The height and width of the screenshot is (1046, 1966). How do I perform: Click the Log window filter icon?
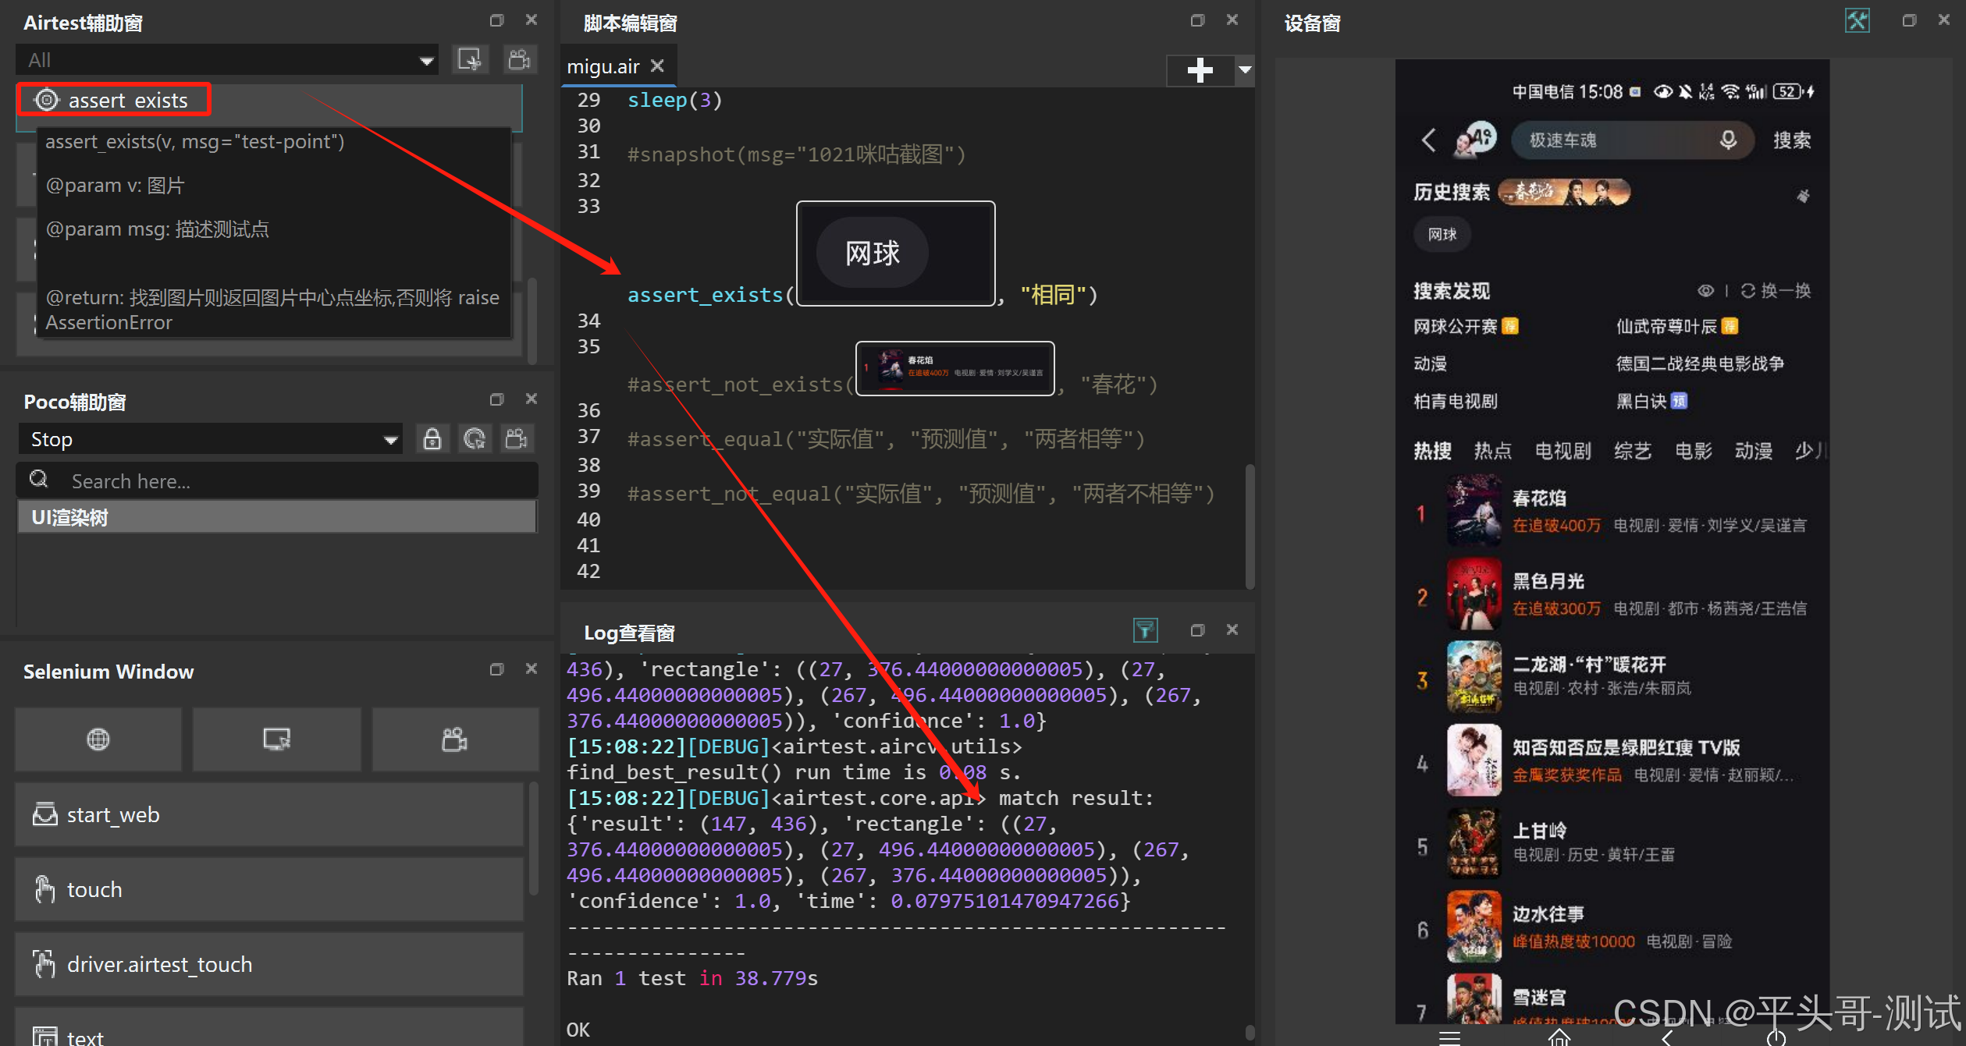click(1145, 630)
